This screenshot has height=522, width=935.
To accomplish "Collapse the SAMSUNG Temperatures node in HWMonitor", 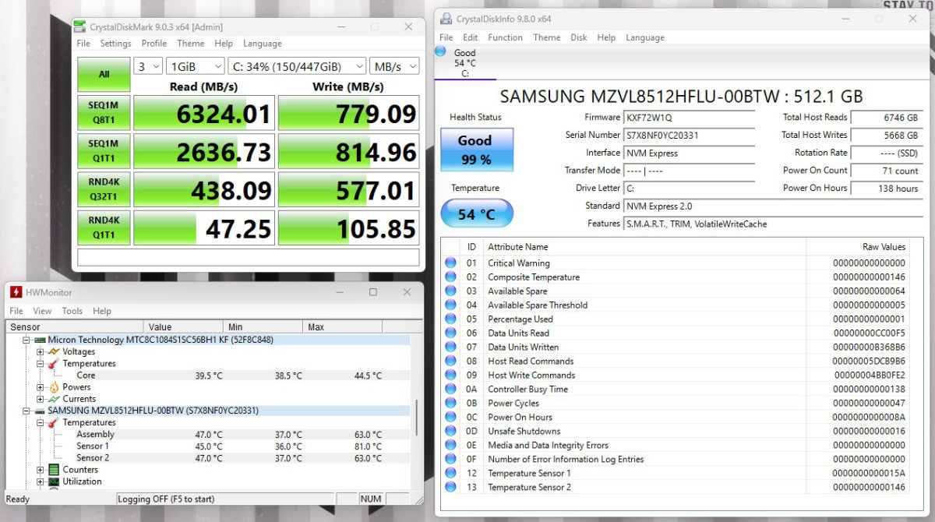I will click(41, 422).
